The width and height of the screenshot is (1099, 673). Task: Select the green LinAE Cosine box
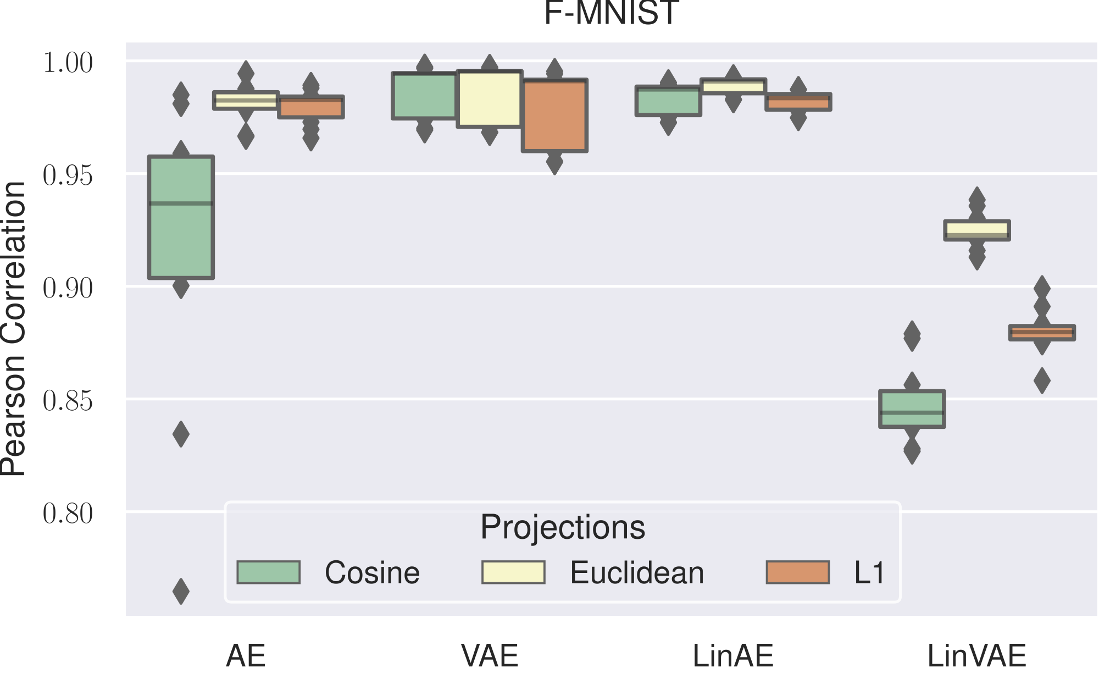[x=668, y=101]
